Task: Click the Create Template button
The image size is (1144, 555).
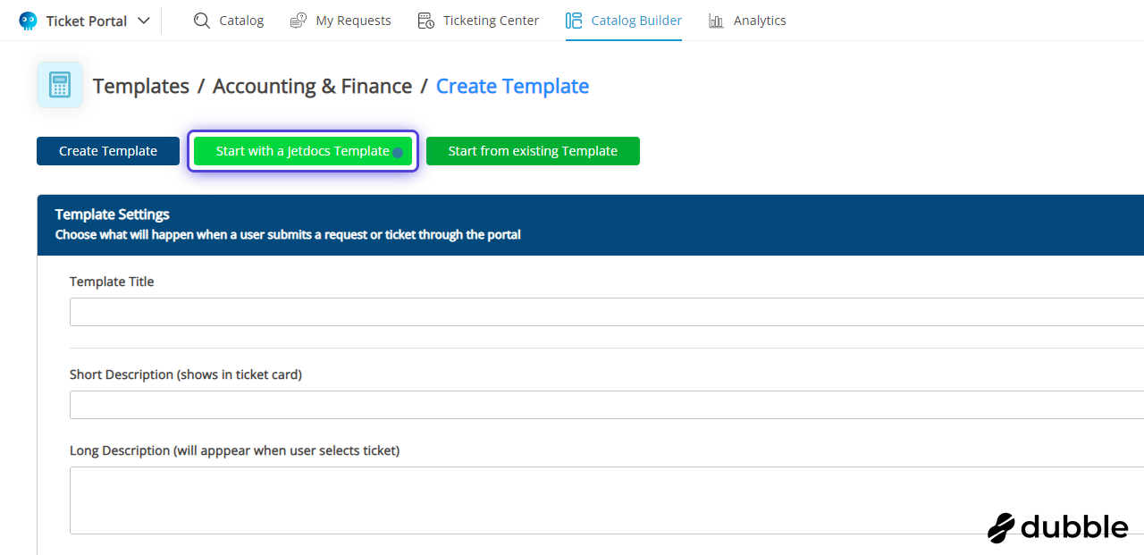Action: click(x=108, y=151)
